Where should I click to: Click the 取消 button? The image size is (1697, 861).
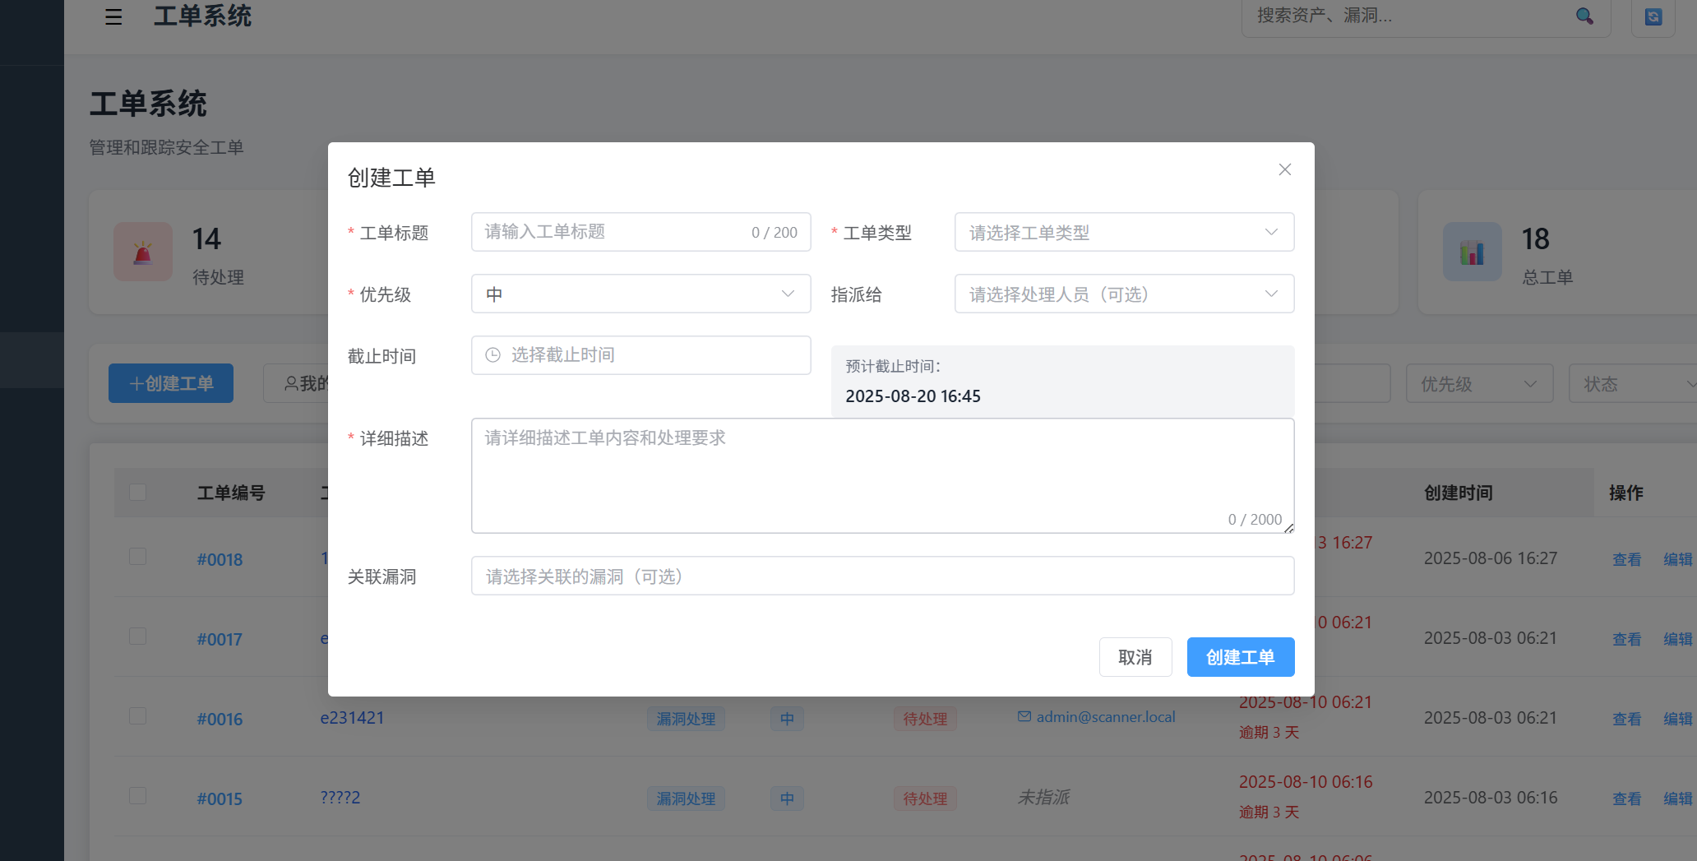pyautogui.click(x=1135, y=657)
